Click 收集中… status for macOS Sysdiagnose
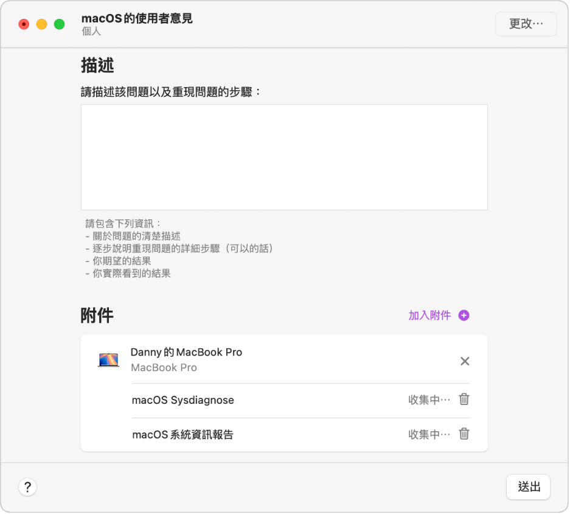The height and width of the screenshot is (514, 570). (429, 400)
